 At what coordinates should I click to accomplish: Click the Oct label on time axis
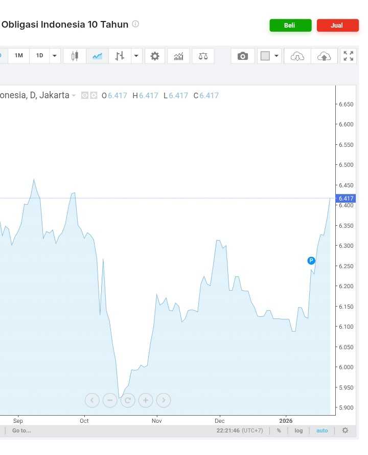(x=84, y=421)
